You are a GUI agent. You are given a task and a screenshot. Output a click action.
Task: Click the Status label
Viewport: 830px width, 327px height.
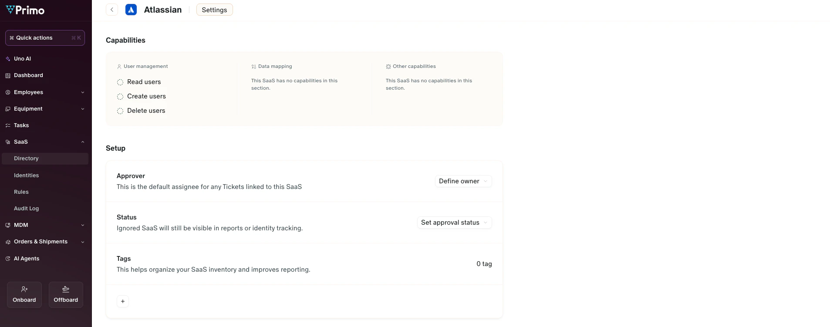(x=127, y=217)
